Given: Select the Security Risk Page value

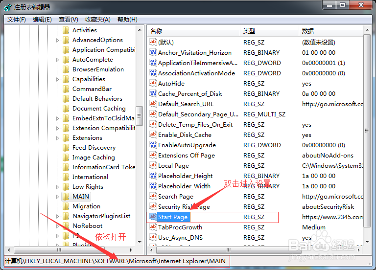Looking at the screenshot, I should point(184,207).
